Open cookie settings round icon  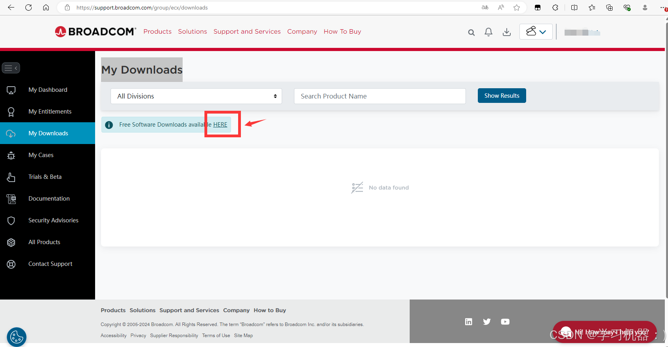tap(17, 337)
